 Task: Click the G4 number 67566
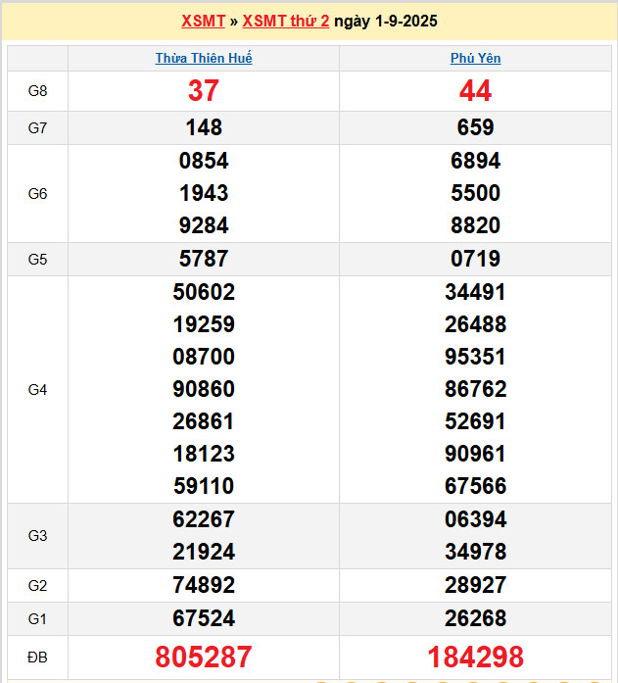pyautogui.click(x=475, y=486)
